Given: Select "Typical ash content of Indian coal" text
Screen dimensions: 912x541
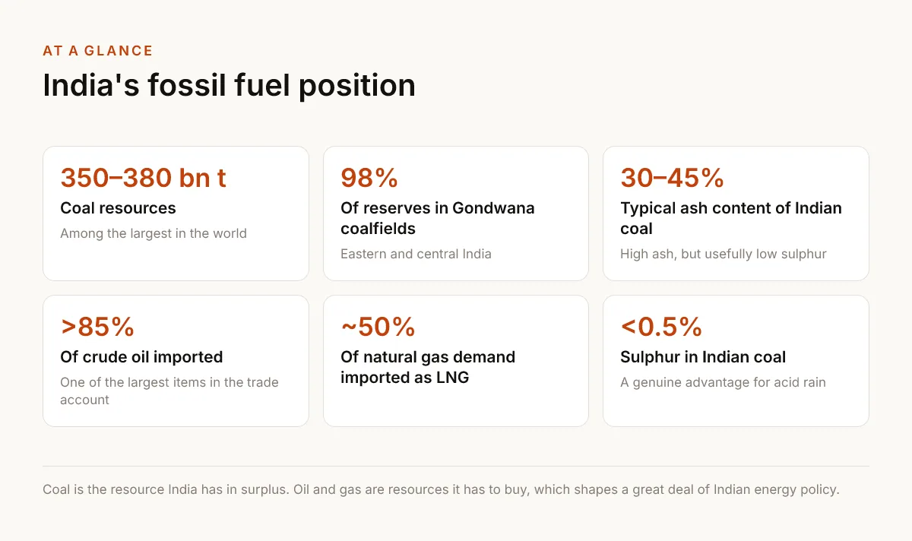Looking at the screenshot, I should pyautogui.click(x=731, y=218).
